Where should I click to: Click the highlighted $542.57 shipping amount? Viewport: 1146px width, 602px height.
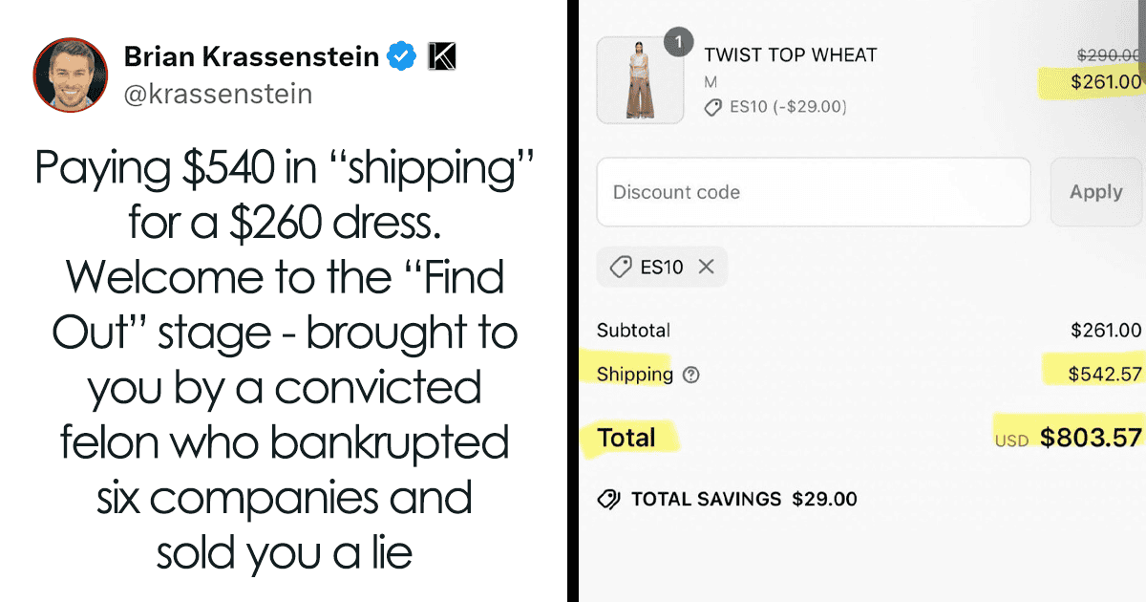(1105, 374)
